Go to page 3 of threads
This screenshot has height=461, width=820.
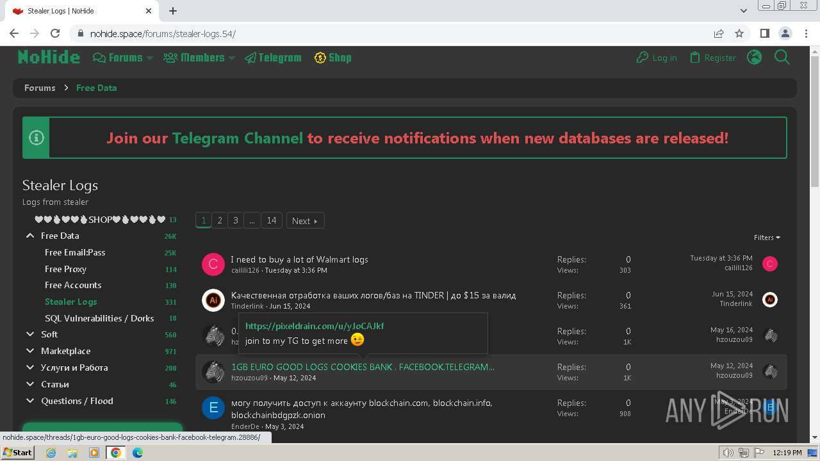pos(236,220)
